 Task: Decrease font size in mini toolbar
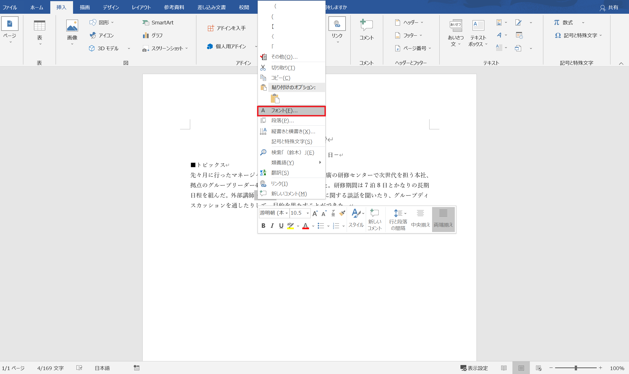coord(324,213)
